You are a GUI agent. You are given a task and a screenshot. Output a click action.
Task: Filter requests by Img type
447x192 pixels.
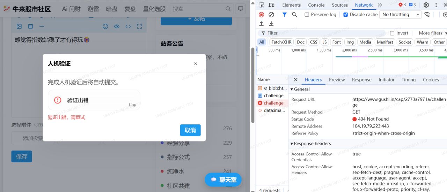pos(350,42)
